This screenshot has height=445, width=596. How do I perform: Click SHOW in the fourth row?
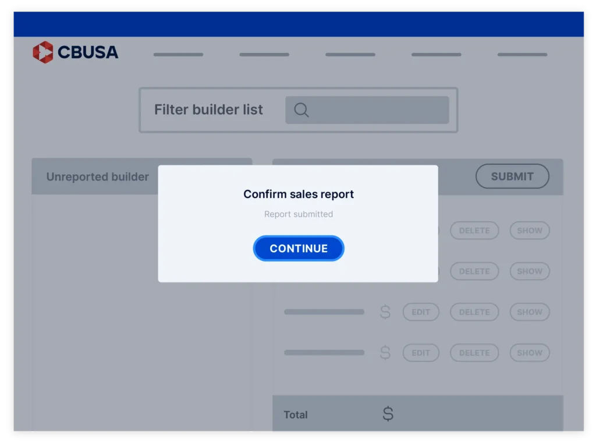530,353
